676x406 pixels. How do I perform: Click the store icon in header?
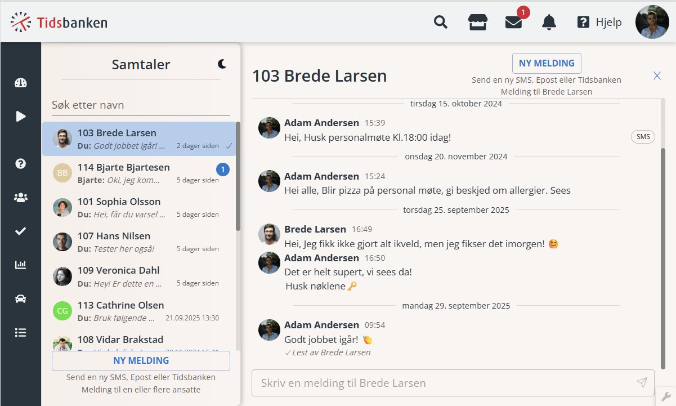(x=477, y=23)
